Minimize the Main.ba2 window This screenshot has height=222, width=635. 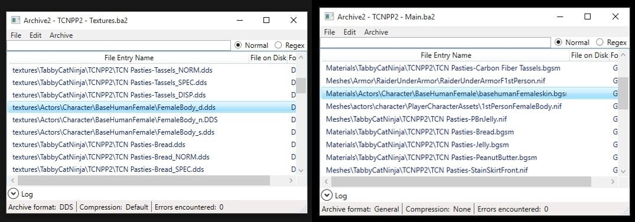(560, 17)
